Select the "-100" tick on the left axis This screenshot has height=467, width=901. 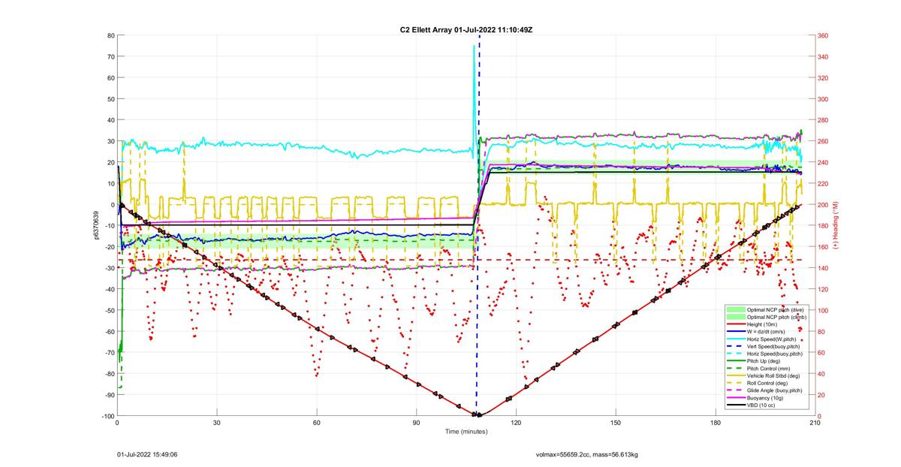click(107, 416)
